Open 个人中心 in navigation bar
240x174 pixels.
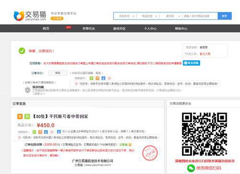click(150, 28)
